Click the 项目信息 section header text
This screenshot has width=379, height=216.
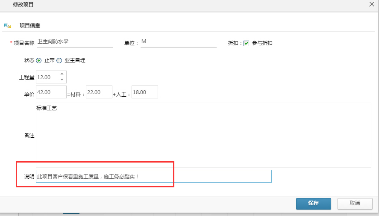tap(30, 26)
